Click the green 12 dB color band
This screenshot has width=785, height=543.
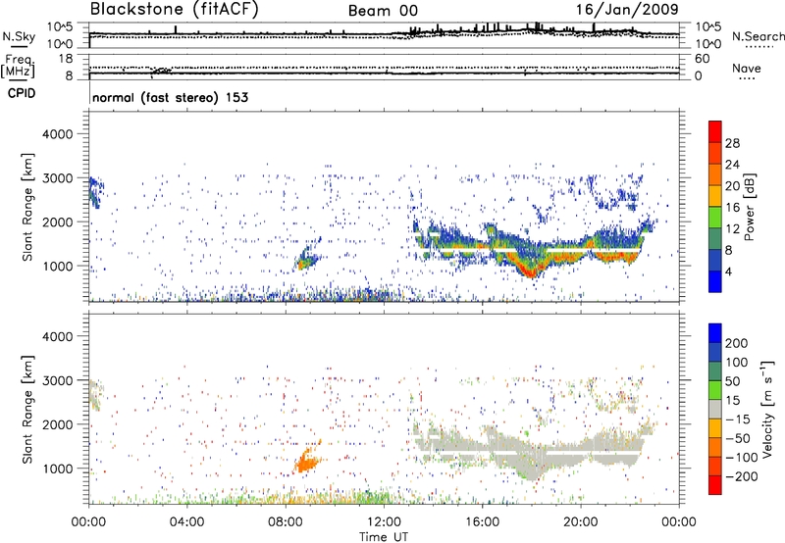(x=715, y=218)
